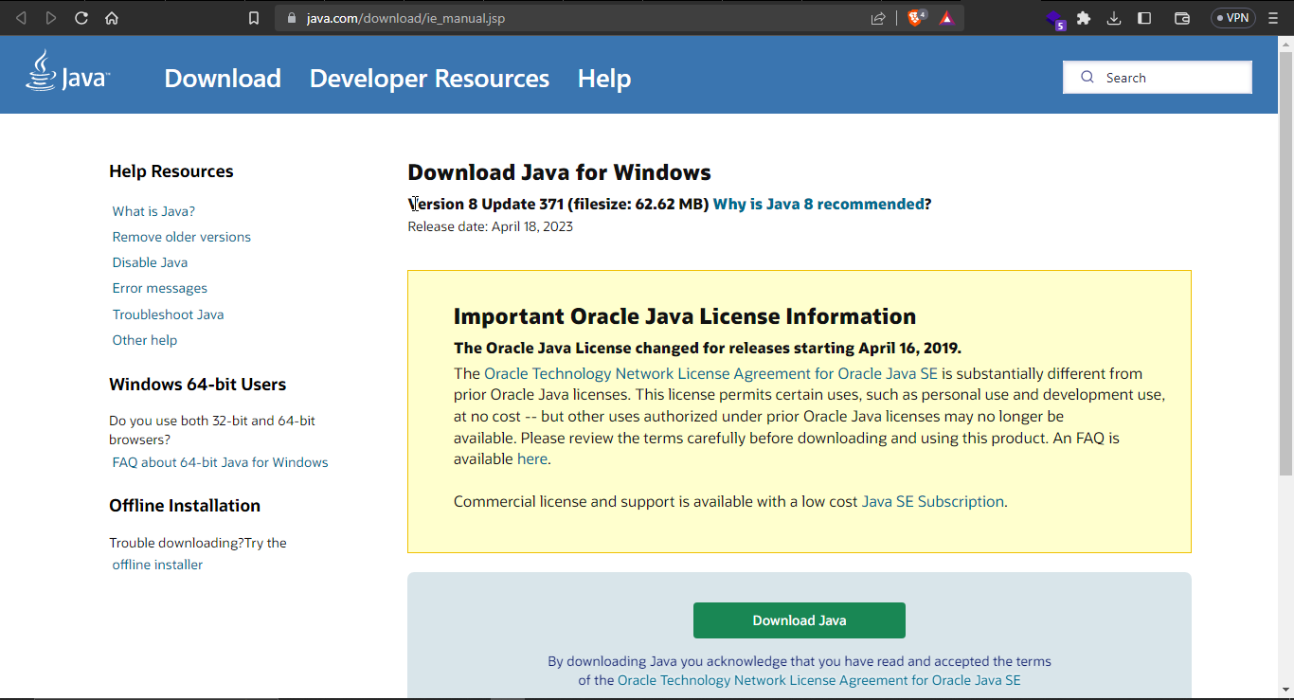Bookmark this page
The height and width of the screenshot is (700, 1294).
[254, 18]
